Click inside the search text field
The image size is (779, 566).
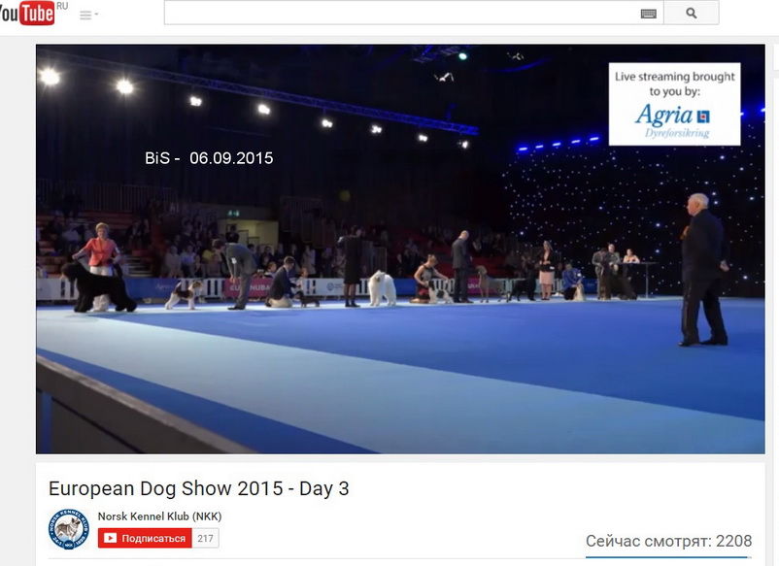[x=398, y=14]
